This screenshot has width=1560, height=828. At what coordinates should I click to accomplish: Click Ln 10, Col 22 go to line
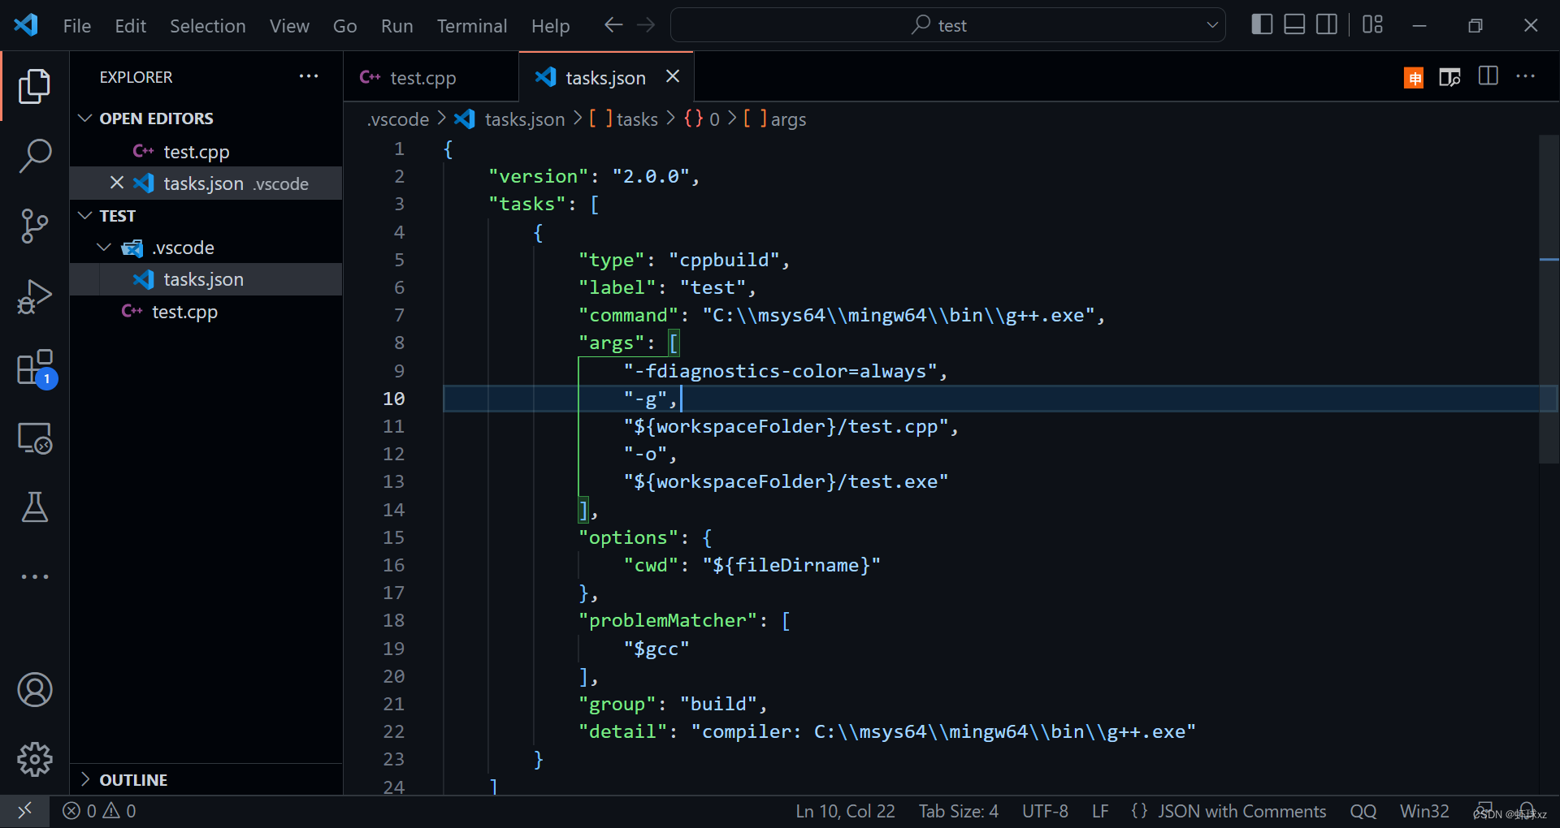845,811
